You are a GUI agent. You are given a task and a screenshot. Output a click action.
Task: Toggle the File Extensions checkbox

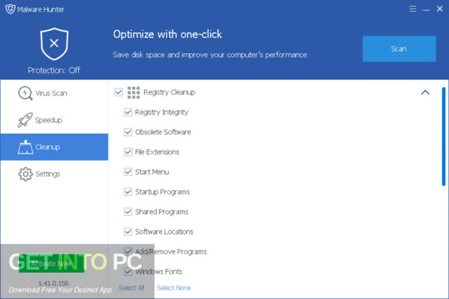click(x=128, y=152)
